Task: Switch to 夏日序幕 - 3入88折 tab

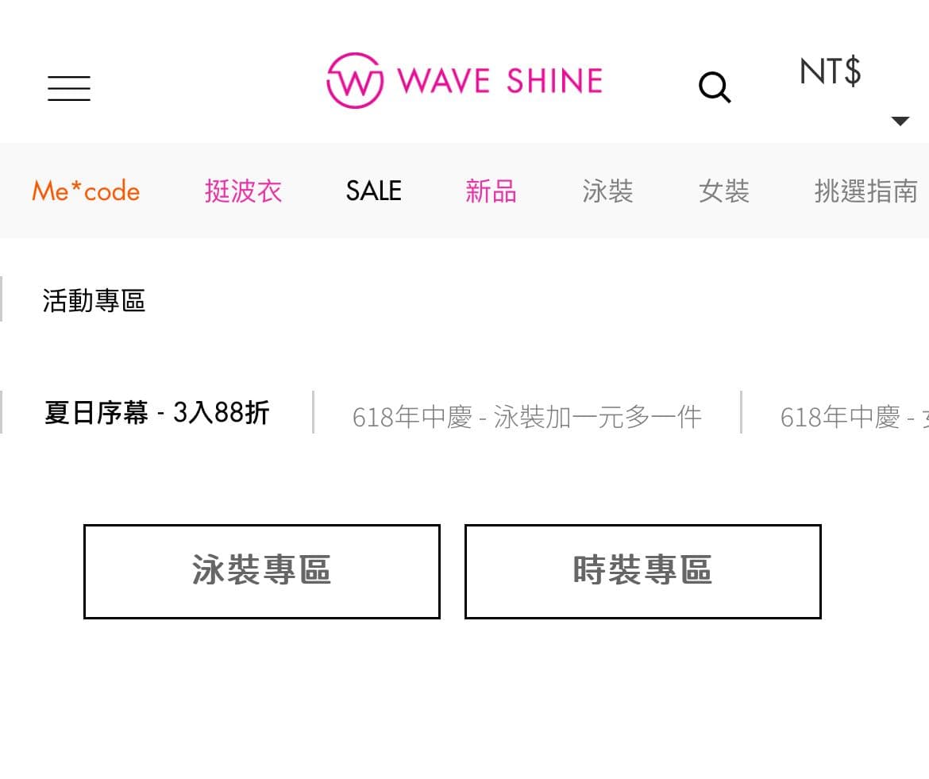Action: (x=156, y=413)
